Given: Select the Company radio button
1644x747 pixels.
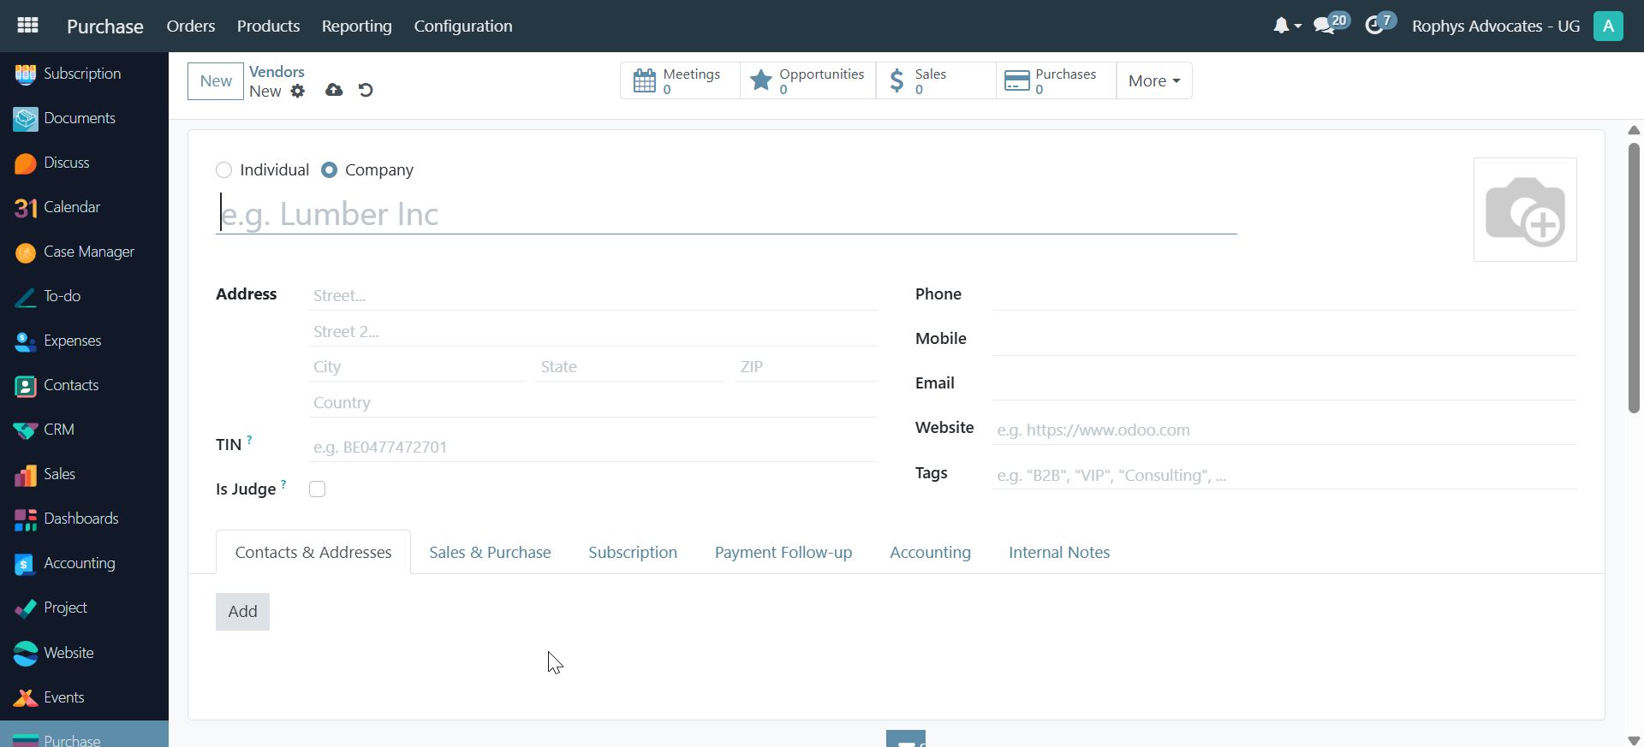Looking at the screenshot, I should (x=329, y=170).
